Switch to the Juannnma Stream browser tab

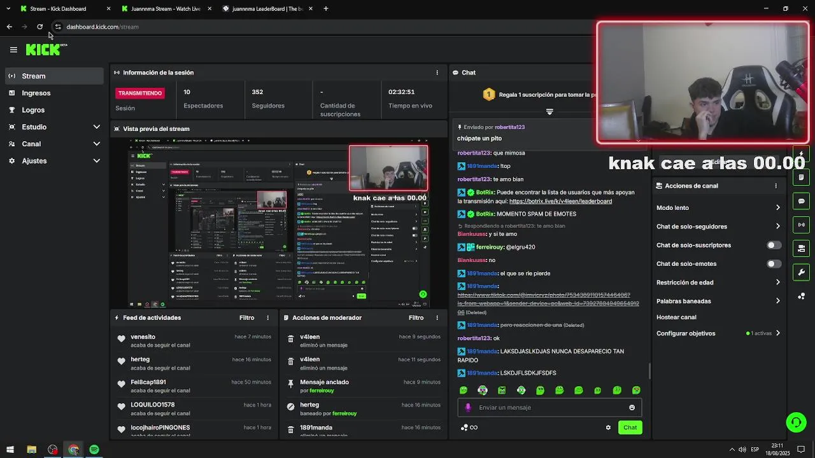166,9
